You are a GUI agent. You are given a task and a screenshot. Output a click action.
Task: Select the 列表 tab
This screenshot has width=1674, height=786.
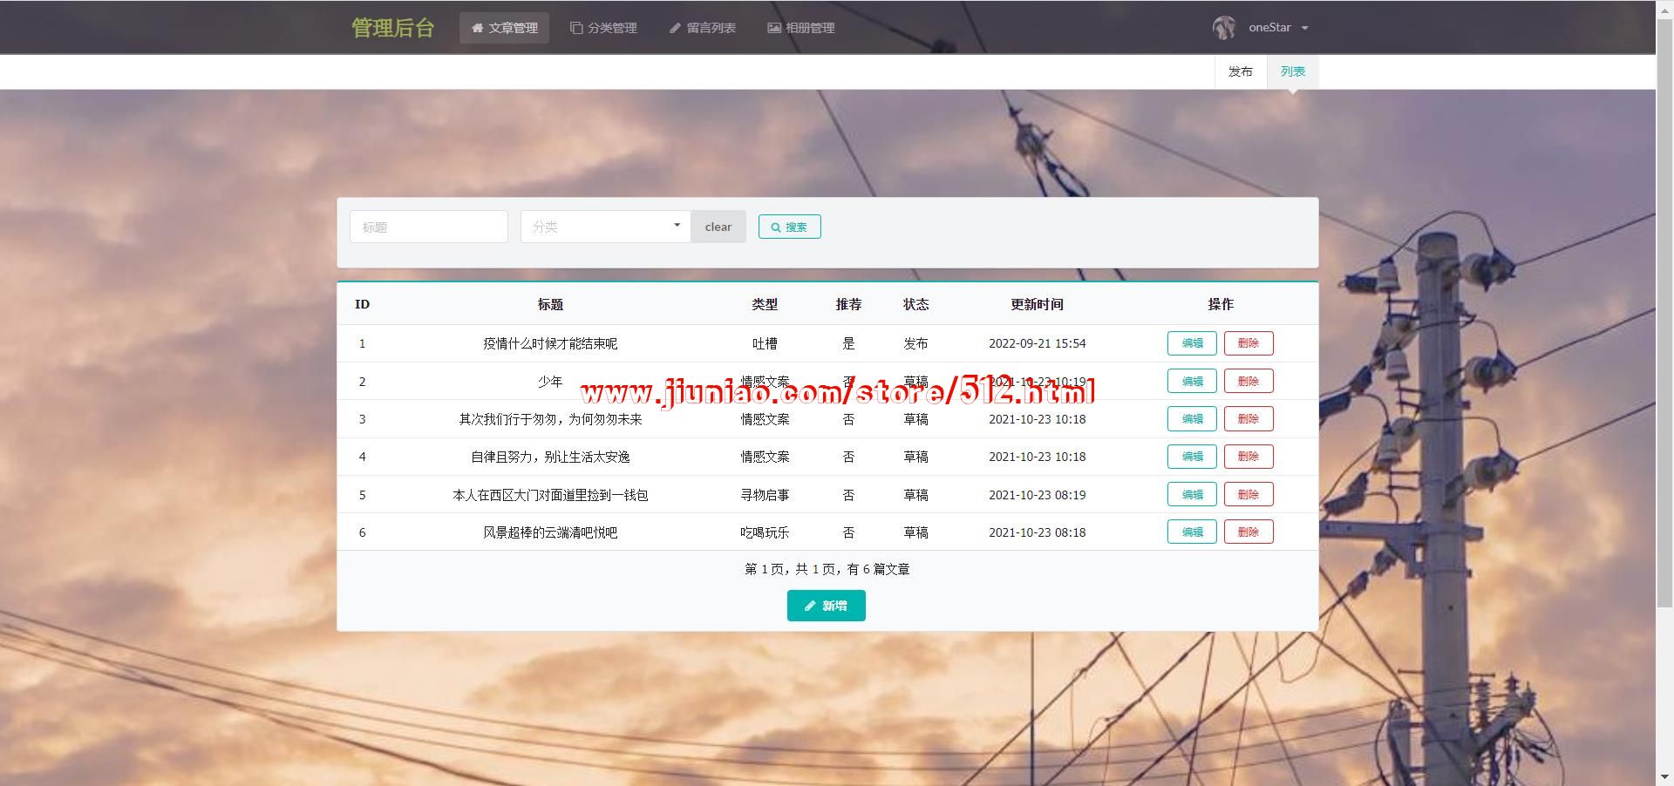click(1292, 71)
